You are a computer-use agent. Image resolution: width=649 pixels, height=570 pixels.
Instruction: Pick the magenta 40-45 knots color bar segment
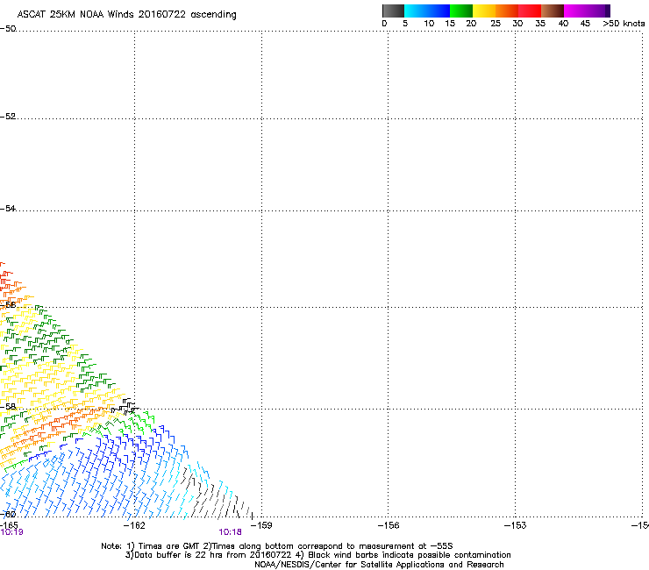[x=575, y=11]
